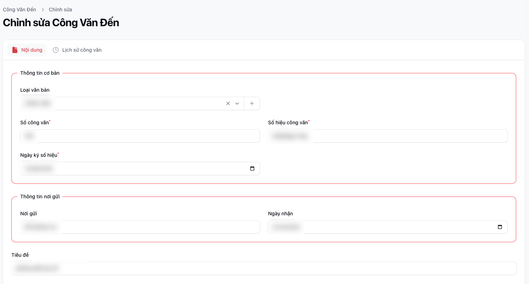Click the document icon on Nội dung tab
Screen dimensions: 529x284
tap(15, 50)
